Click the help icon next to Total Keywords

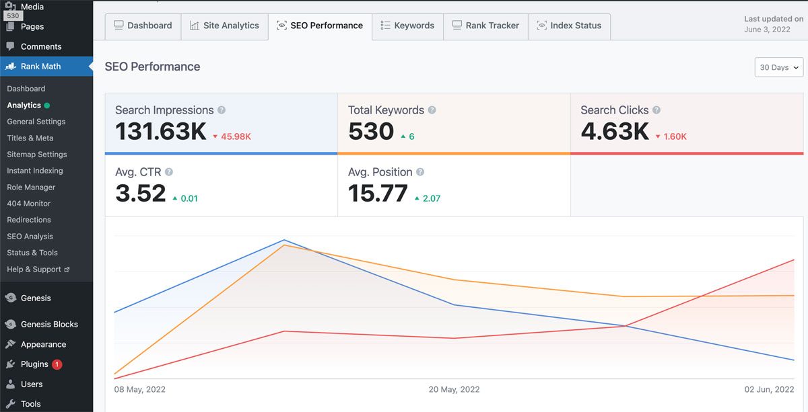[432, 110]
